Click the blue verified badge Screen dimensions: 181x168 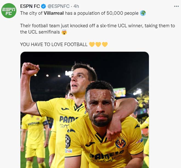(43, 6)
